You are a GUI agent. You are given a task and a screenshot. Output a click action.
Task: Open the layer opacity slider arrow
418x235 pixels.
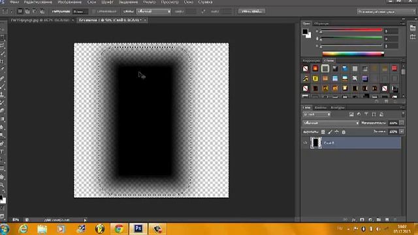tap(402, 123)
